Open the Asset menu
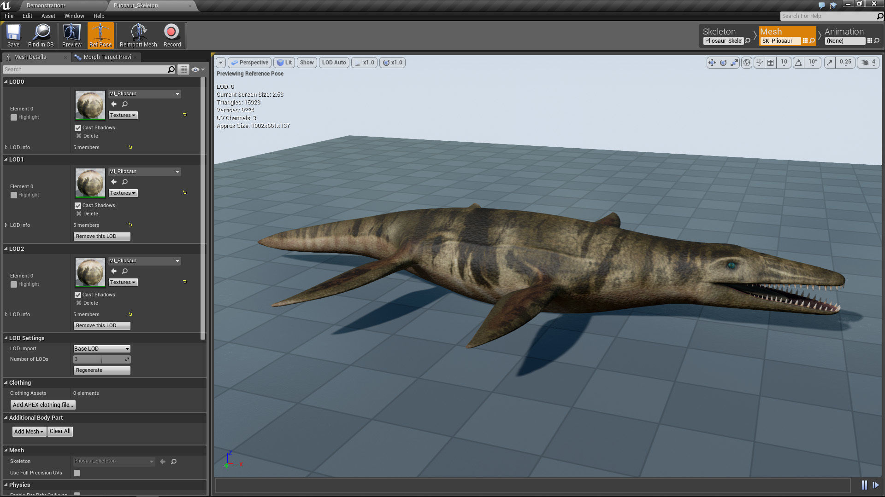 pyautogui.click(x=48, y=16)
